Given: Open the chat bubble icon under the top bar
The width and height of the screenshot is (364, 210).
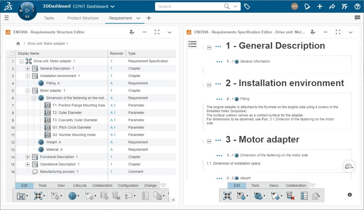Looking at the screenshot, I should point(357,18).
